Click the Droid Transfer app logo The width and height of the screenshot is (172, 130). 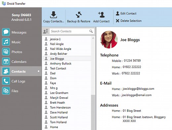[x=4, y=3]
